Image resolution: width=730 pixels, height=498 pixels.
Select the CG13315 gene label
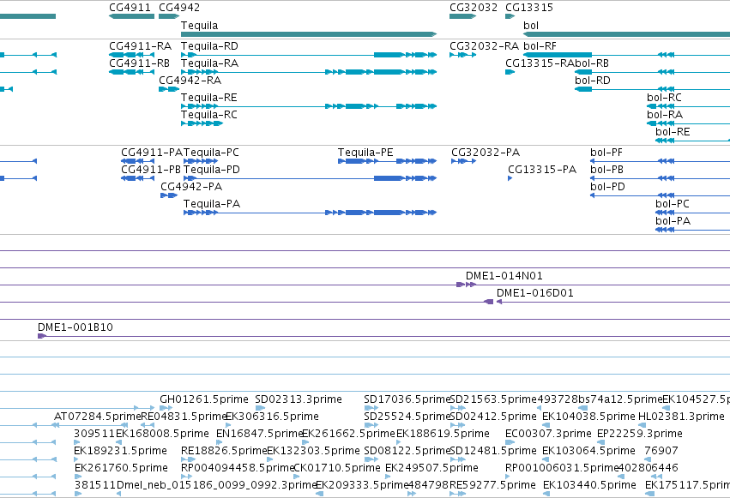click(x=529, y=8)
